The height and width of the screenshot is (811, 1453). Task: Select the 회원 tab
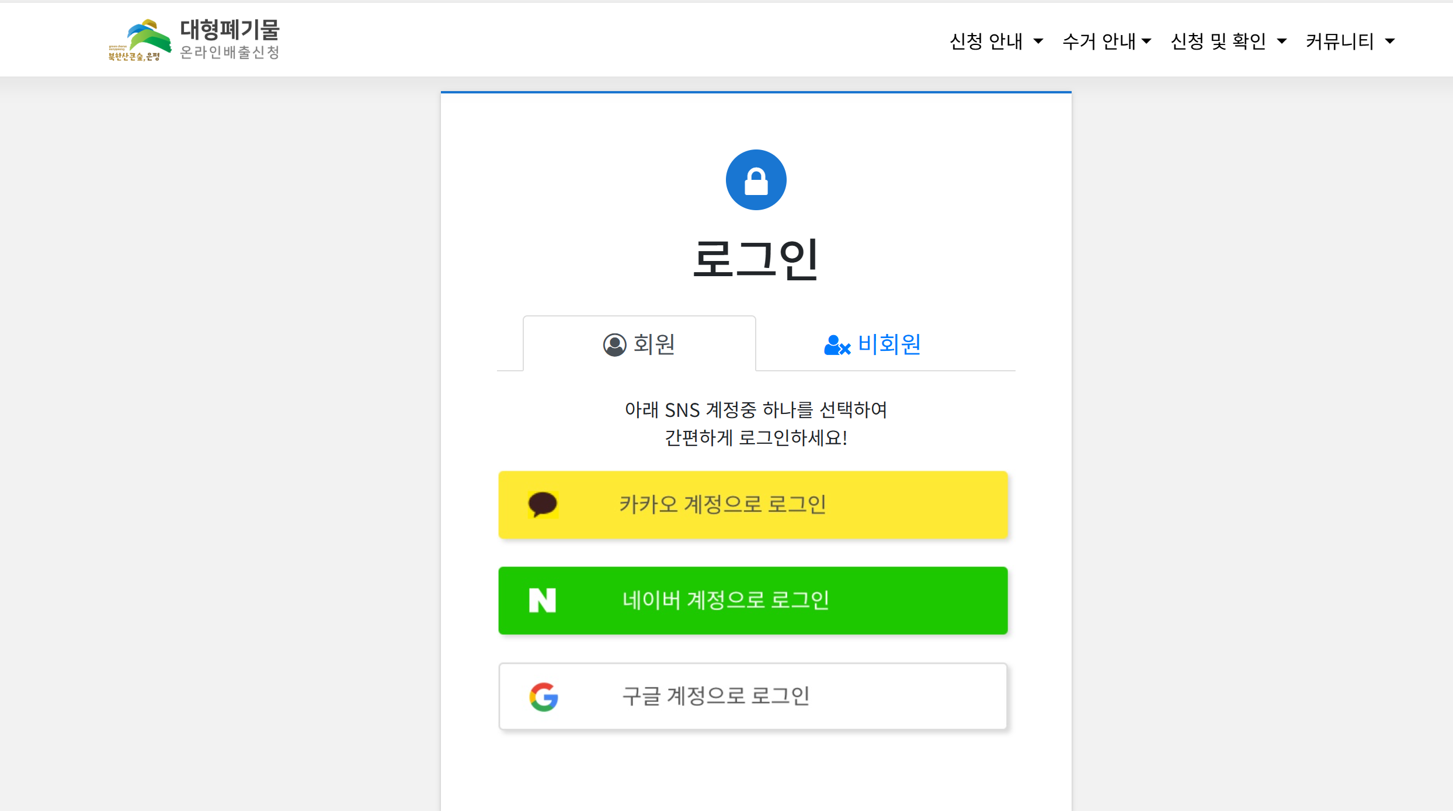click(x=639, y=344)
